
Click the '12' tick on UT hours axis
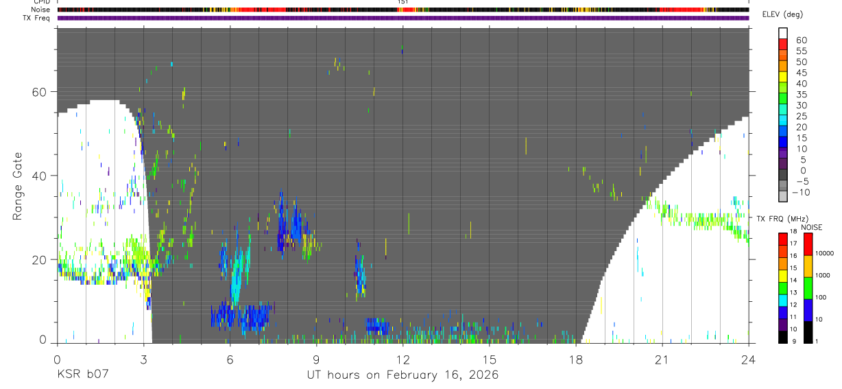pyautogui.click(x=402, y=359)
